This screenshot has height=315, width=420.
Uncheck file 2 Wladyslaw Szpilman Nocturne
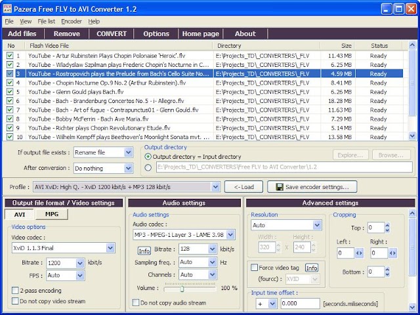pos(10,64)
